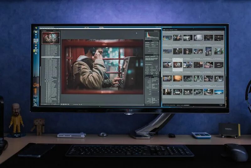The width and height of the screenshot is (251, 168).
Task: Collapse the Metadata panel
Action: click(x=159, y=77)
